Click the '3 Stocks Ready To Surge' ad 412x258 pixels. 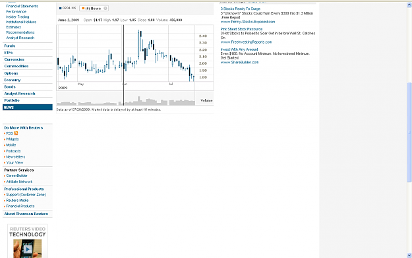[x=241, y=9]
